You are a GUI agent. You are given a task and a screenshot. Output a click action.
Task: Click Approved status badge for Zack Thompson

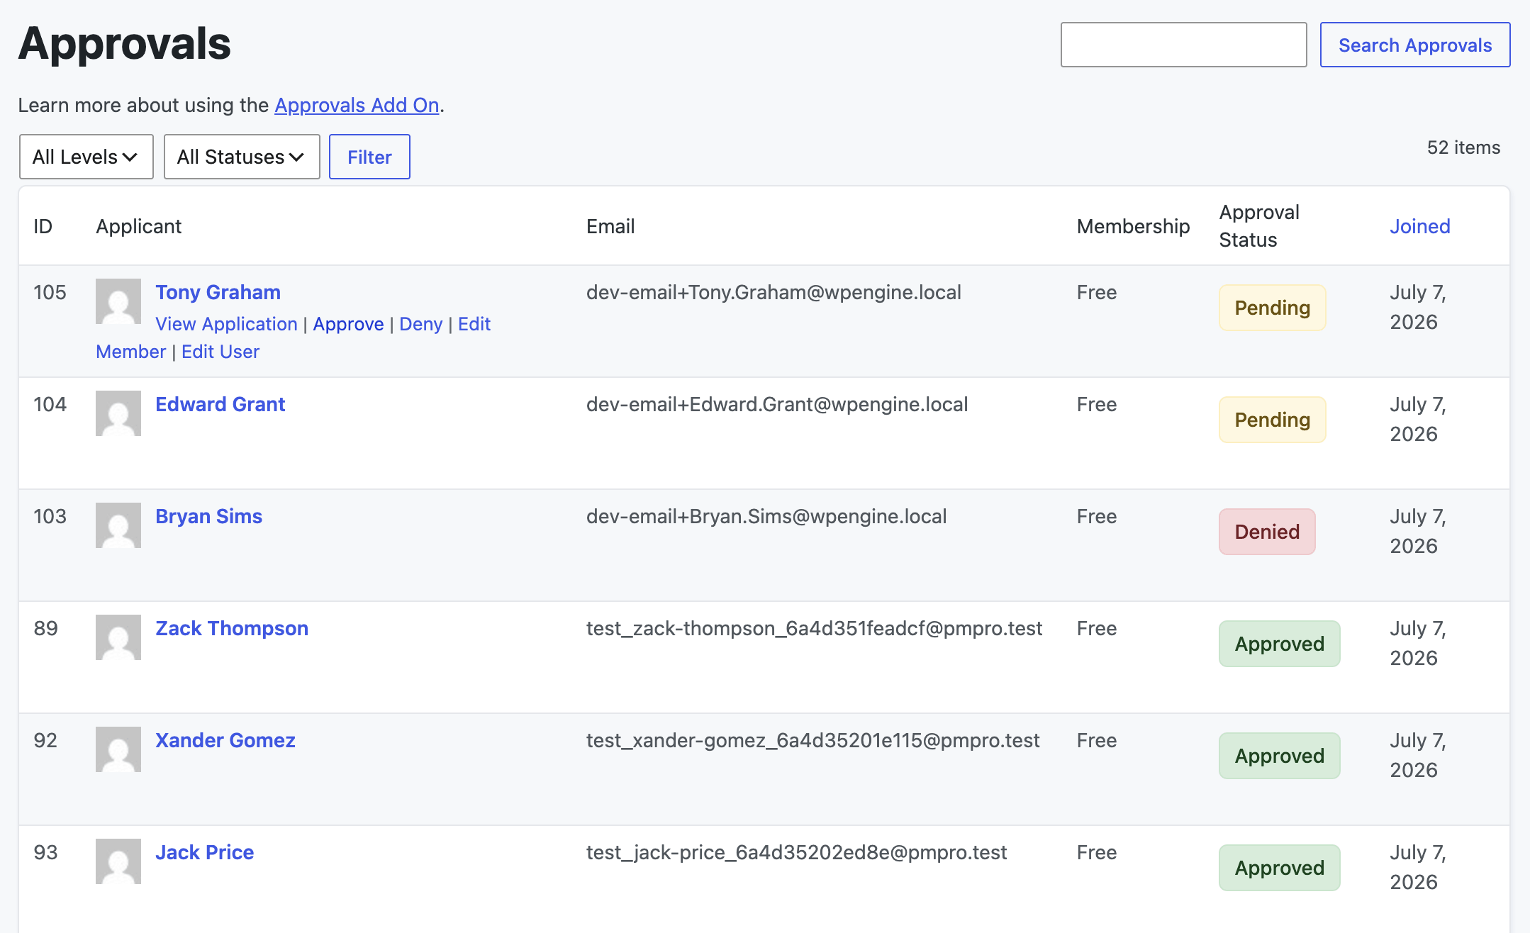1280,644
